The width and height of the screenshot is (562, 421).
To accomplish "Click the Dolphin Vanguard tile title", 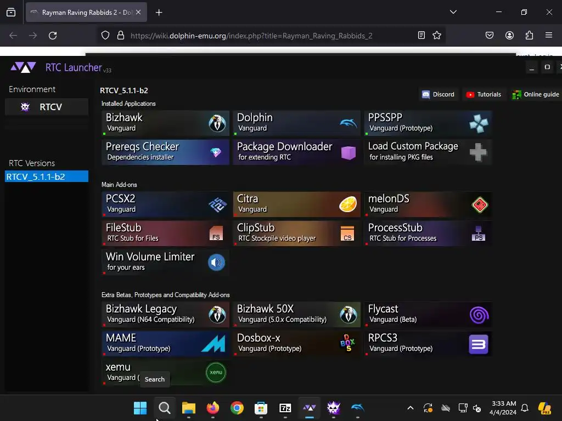I will pyautogui.click(x=255, y=117).
